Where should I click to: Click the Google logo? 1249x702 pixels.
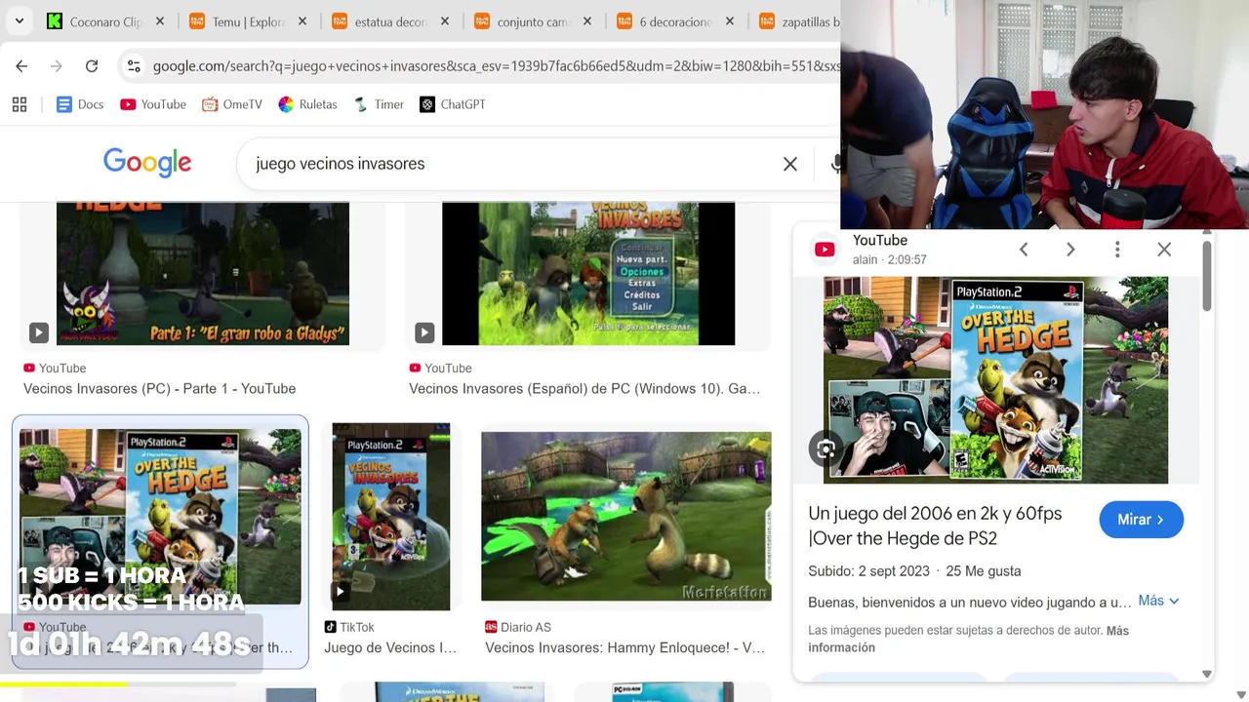[147, 163]
